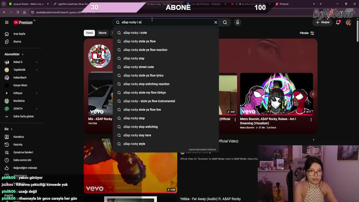
Task: Clear the search box with the X icon
Action: point(216,22)
